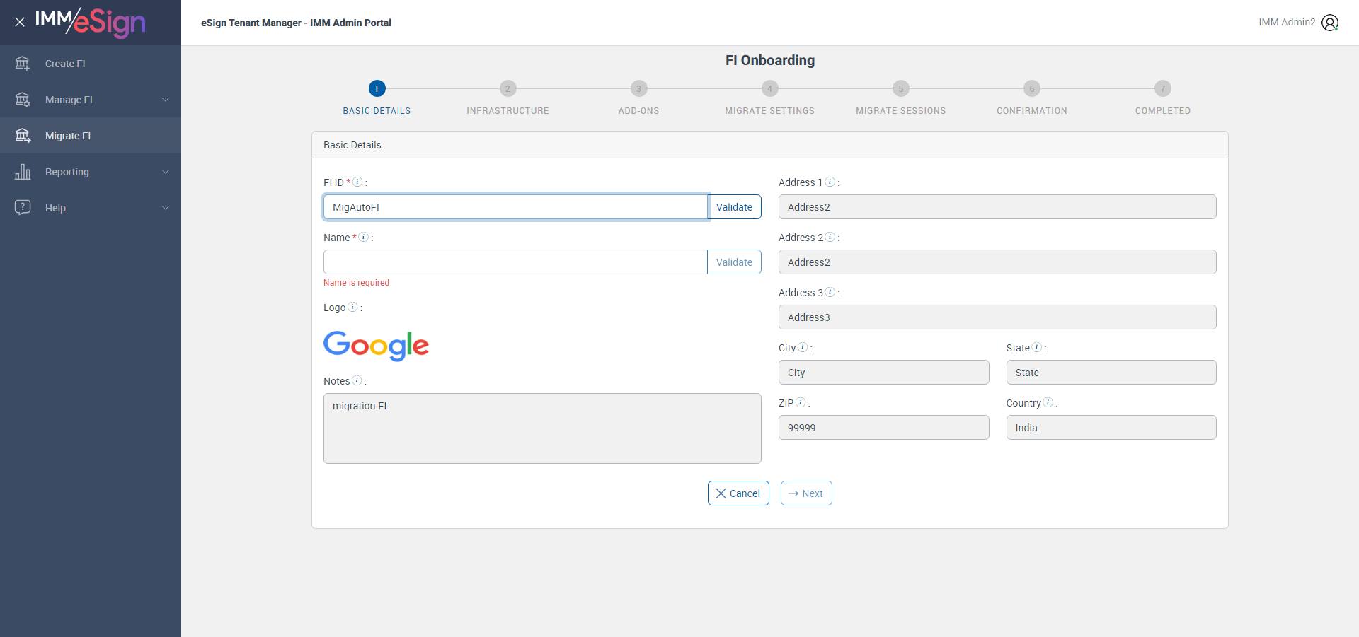Open Migrate FI in the sidebar
1359x637 pixels.
click(68, 136)
